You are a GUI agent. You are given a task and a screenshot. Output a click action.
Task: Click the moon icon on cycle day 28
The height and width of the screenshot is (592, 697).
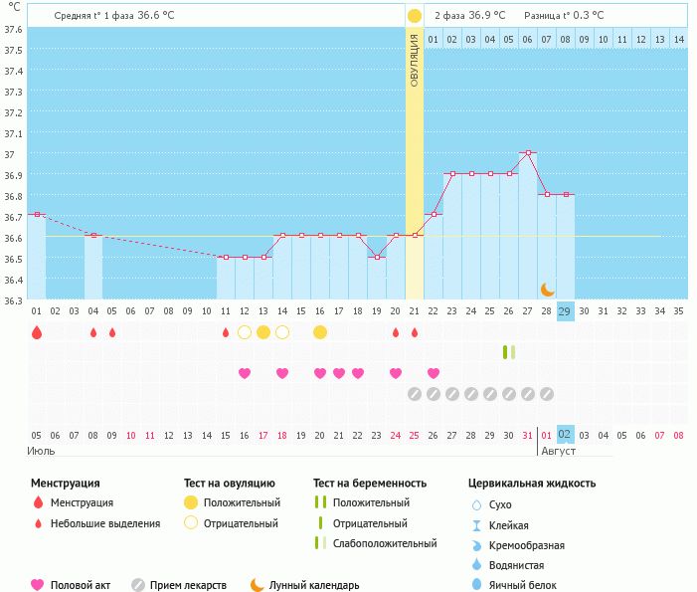(547, 290)
